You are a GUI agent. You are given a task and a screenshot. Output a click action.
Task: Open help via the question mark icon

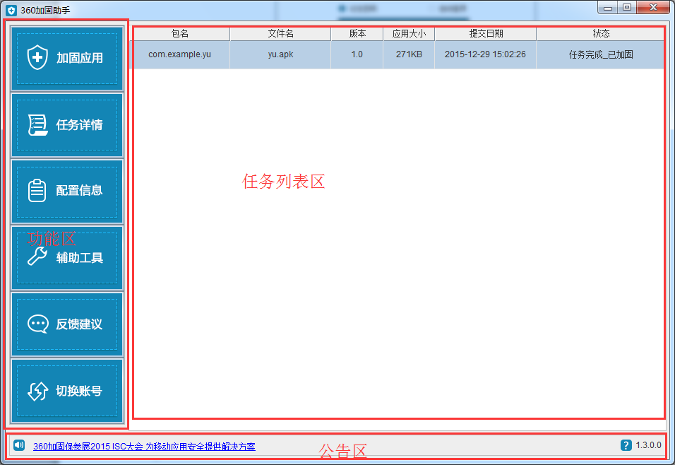pos(626,445)
